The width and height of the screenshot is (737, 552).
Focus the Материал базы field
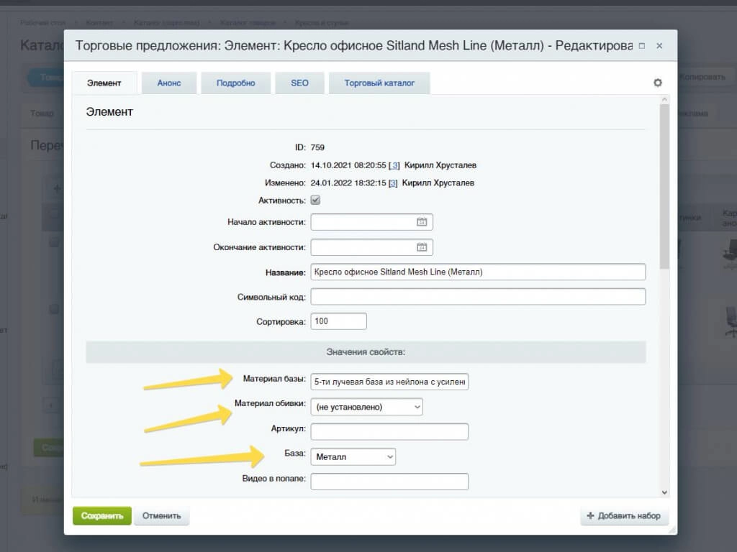(389, 382)
